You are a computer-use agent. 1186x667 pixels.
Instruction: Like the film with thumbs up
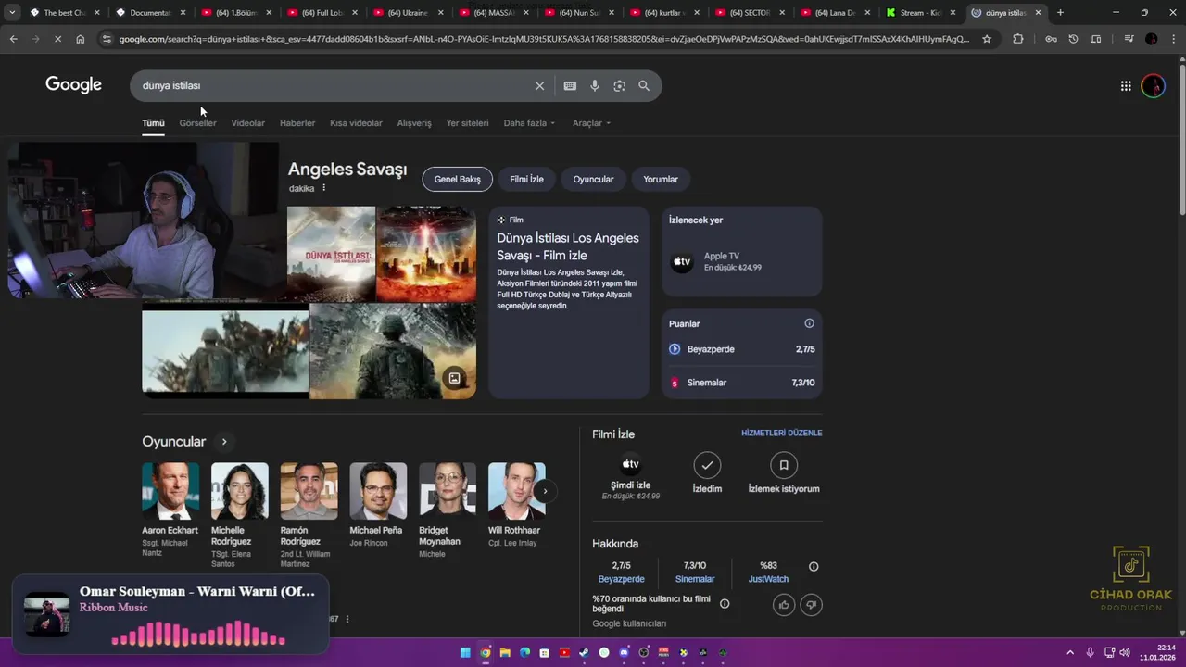(784, 605)
